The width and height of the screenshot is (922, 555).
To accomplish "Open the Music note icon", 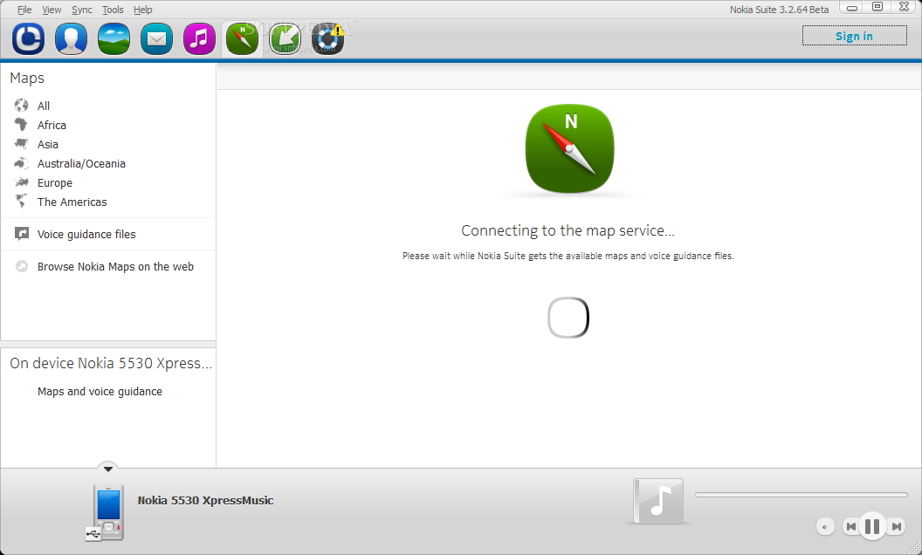I will click(x=199, y=38).
